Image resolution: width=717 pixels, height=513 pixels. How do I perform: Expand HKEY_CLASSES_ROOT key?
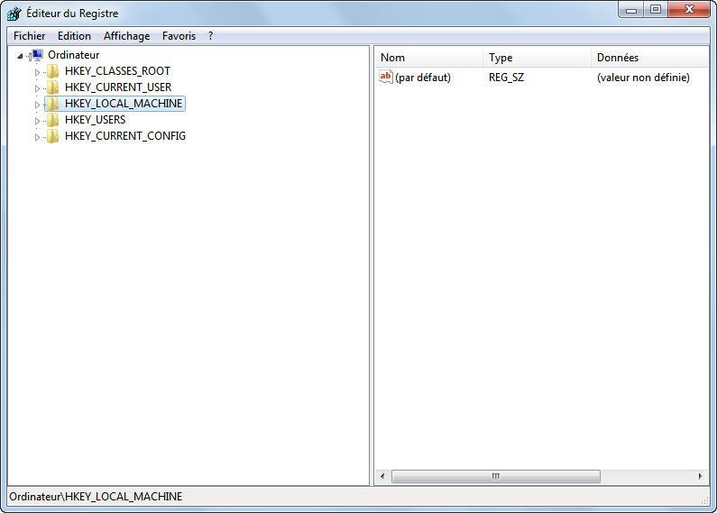[x=37, y=72]
